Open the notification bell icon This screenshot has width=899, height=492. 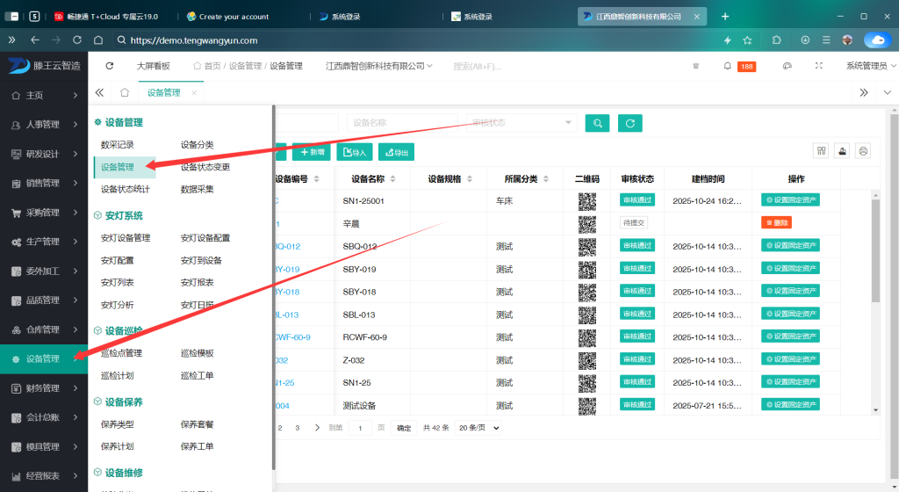[727, 66]
